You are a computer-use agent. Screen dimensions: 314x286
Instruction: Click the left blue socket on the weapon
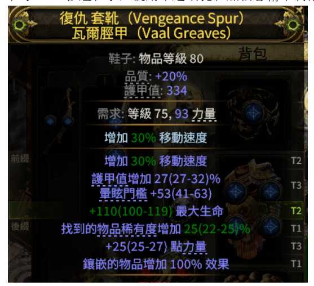pyautogui.click(x=50, y=121)
